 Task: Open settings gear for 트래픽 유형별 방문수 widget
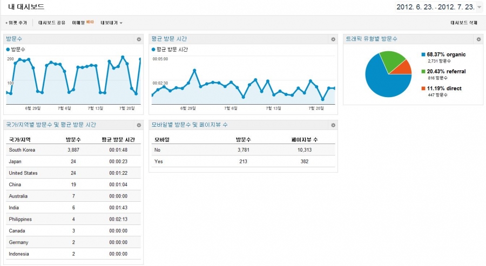tap(478, 39)
